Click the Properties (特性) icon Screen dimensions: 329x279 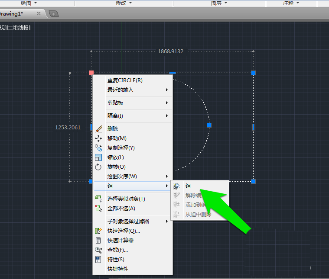(98, 260)
